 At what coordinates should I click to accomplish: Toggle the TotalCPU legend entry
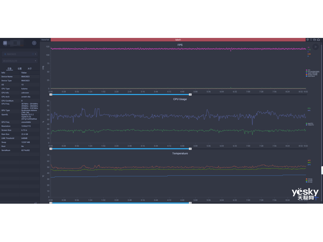[x=310, y=125]
